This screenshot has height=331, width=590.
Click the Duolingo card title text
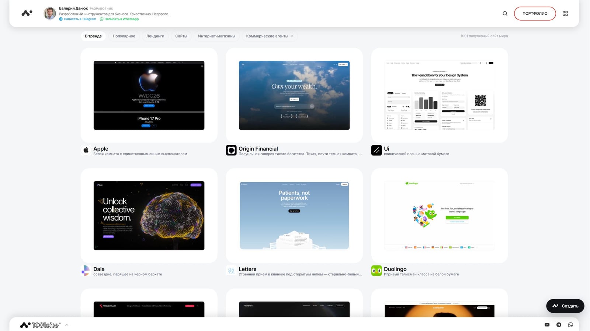pyautogui.click(x=395, y=269)
